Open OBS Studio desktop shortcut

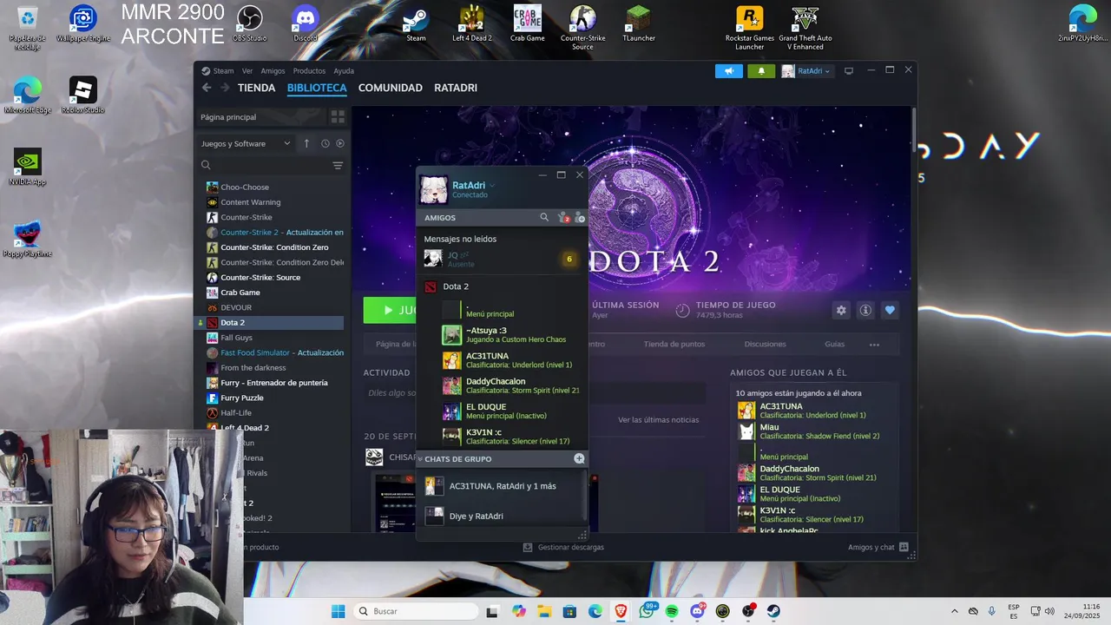point(250,23)
